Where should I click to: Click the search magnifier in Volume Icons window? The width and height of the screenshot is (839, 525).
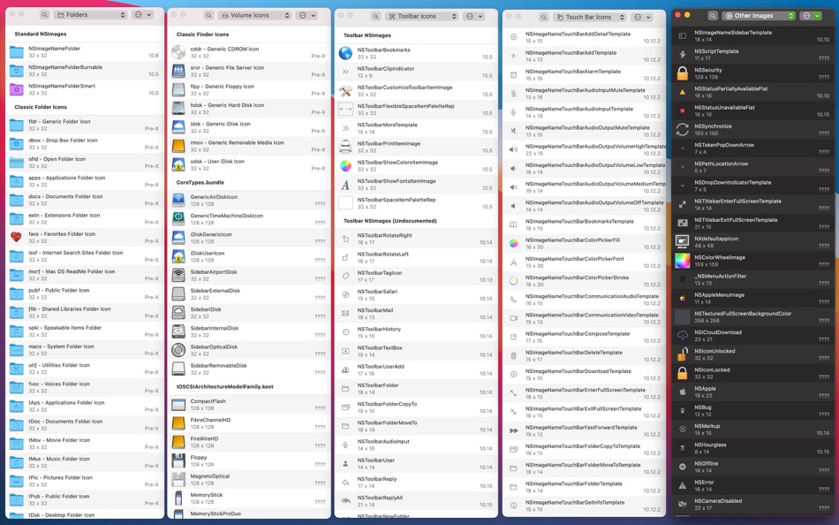tap(209, 15)
